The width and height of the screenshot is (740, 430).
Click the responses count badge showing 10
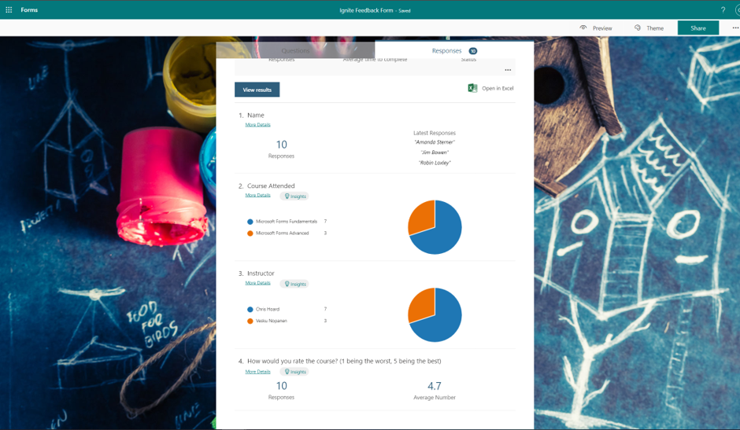[473, 51]
